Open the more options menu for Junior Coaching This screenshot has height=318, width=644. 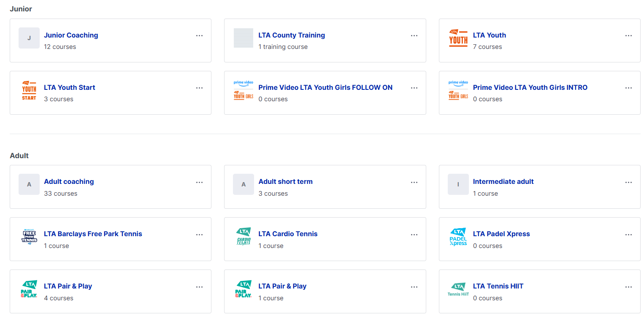coord(199,36)
